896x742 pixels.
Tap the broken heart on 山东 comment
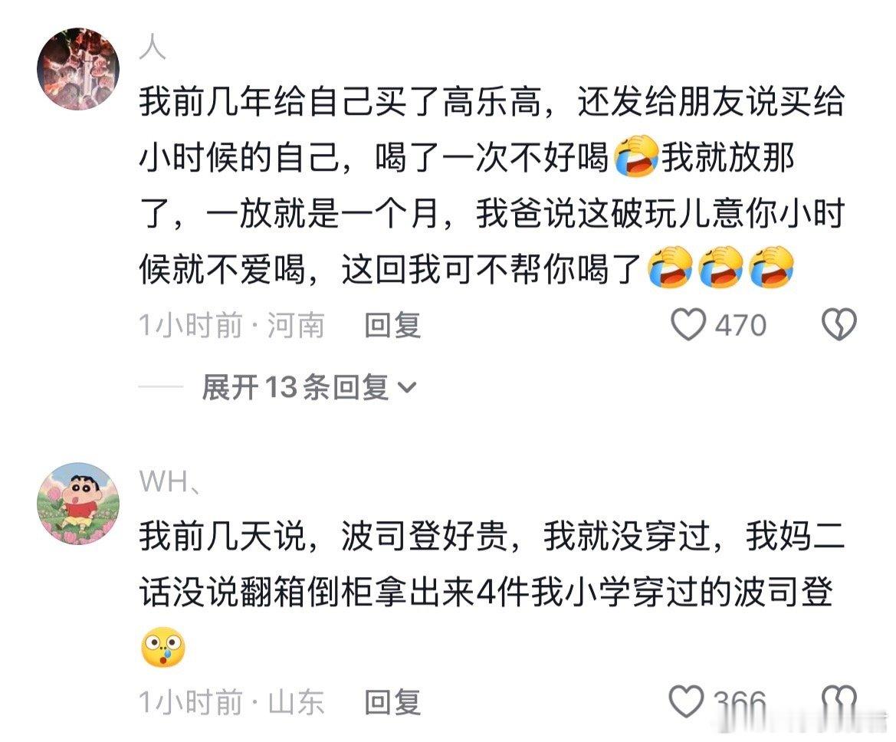[839, 701]
